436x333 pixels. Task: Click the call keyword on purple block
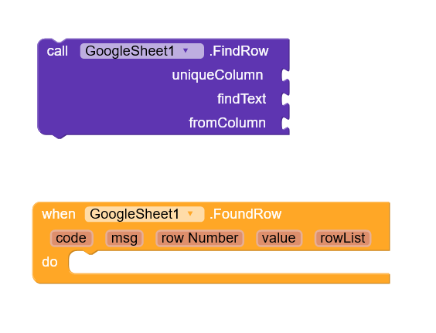pos(57,51)
